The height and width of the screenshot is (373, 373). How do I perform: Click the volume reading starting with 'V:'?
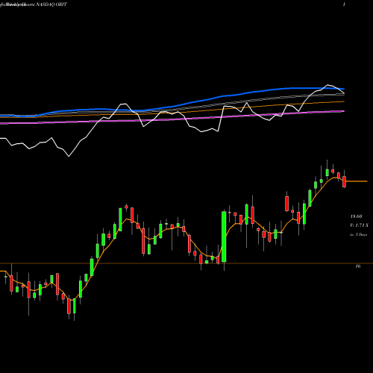click(x=359, y=225)
